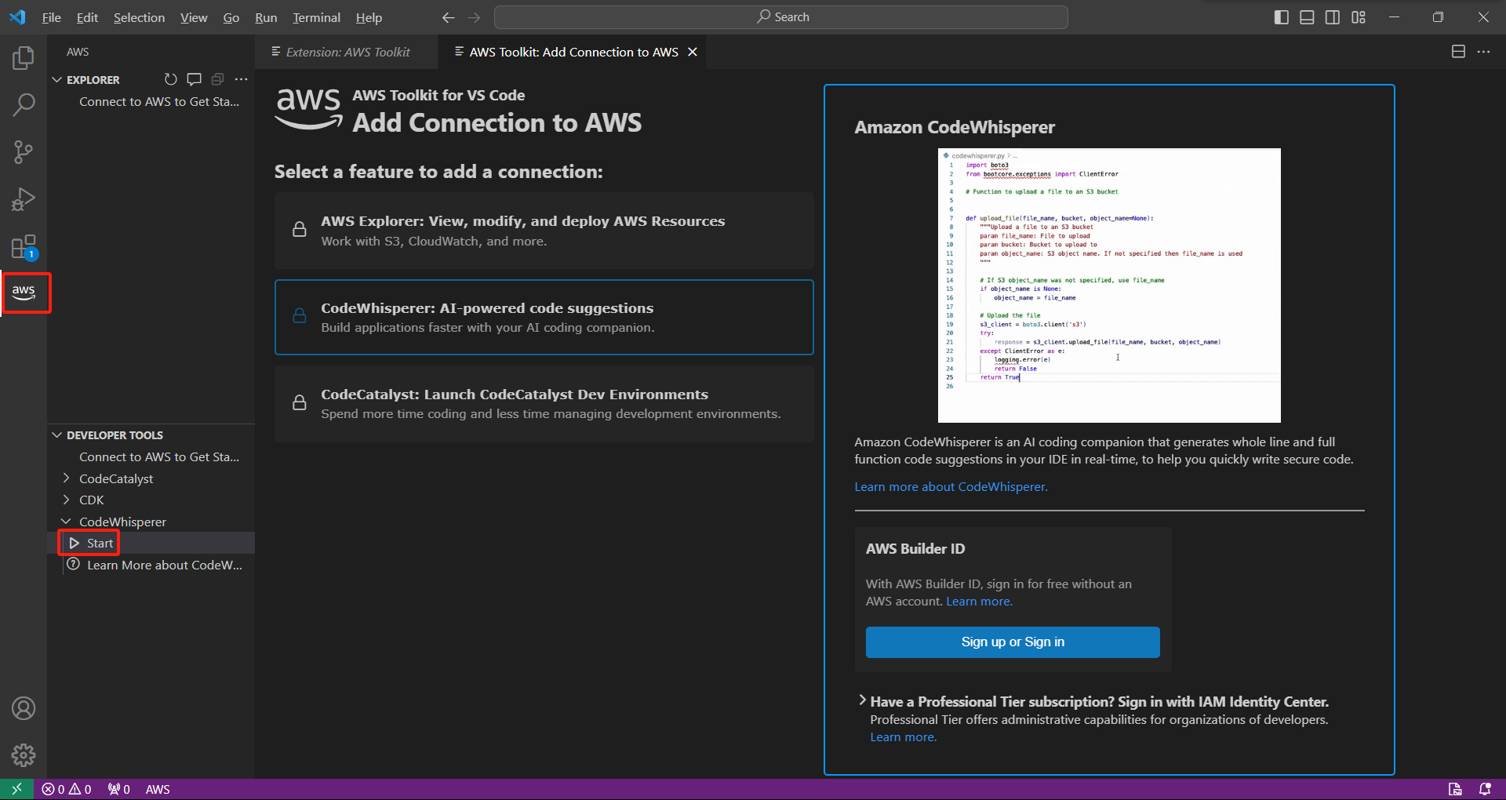The image size is (1506, 800).
Task: Open the Manage gear settings menu
Action: tap(24, 755)
